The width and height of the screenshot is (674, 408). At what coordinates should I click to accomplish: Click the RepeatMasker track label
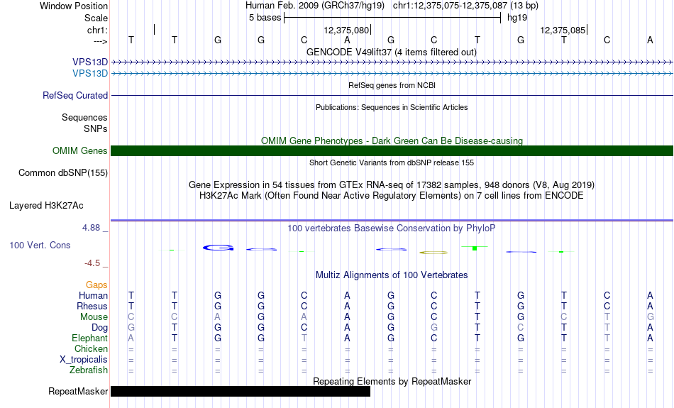[78, 391]
